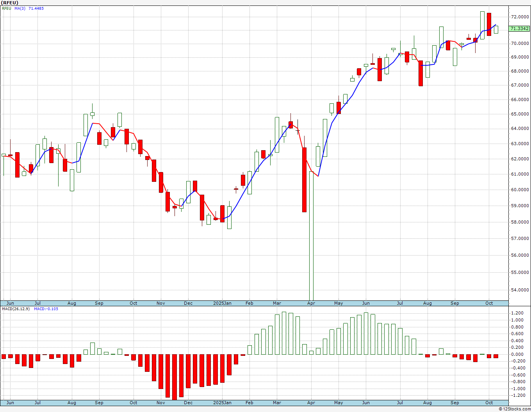Screen dimensions: 531x412
Task: Click the negative "-0.200" MACD axis label
Action: (x=517, y=361)
